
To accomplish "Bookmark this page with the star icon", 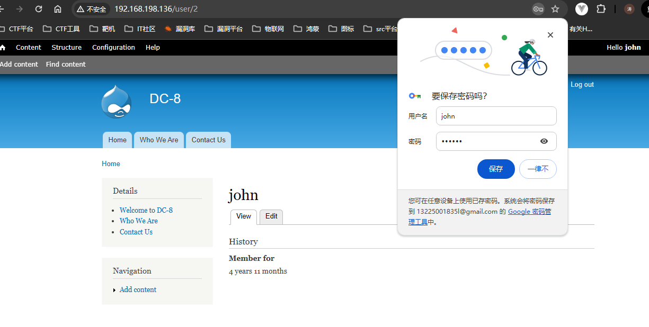I will pyautogui.click(x=555, y=9).
